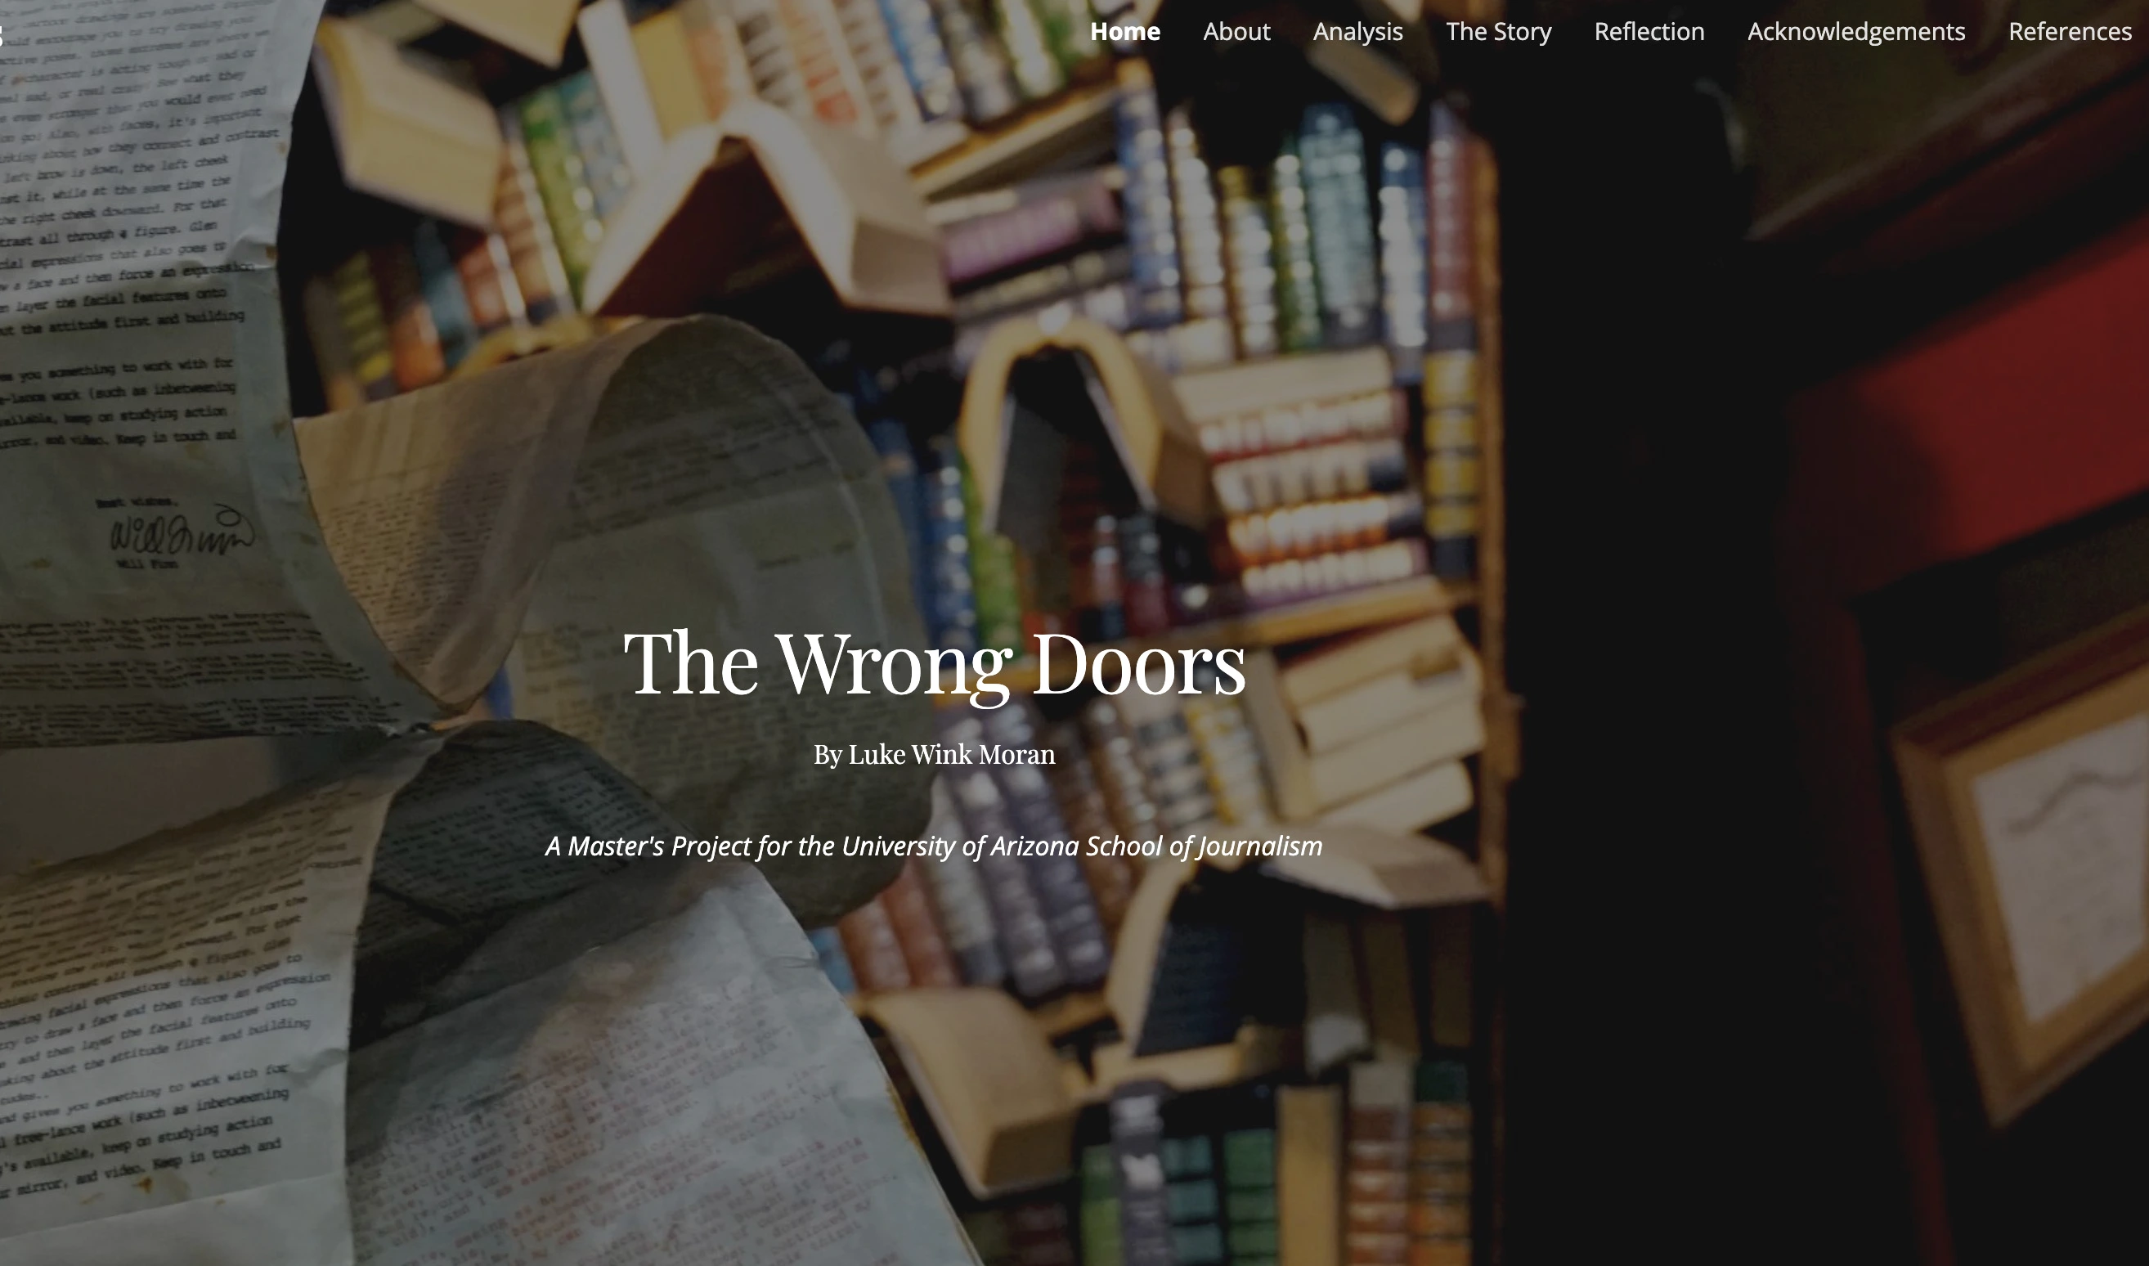Open the Reflection page
The width and height of the screenshot is (2149, 1266).
1649,32
